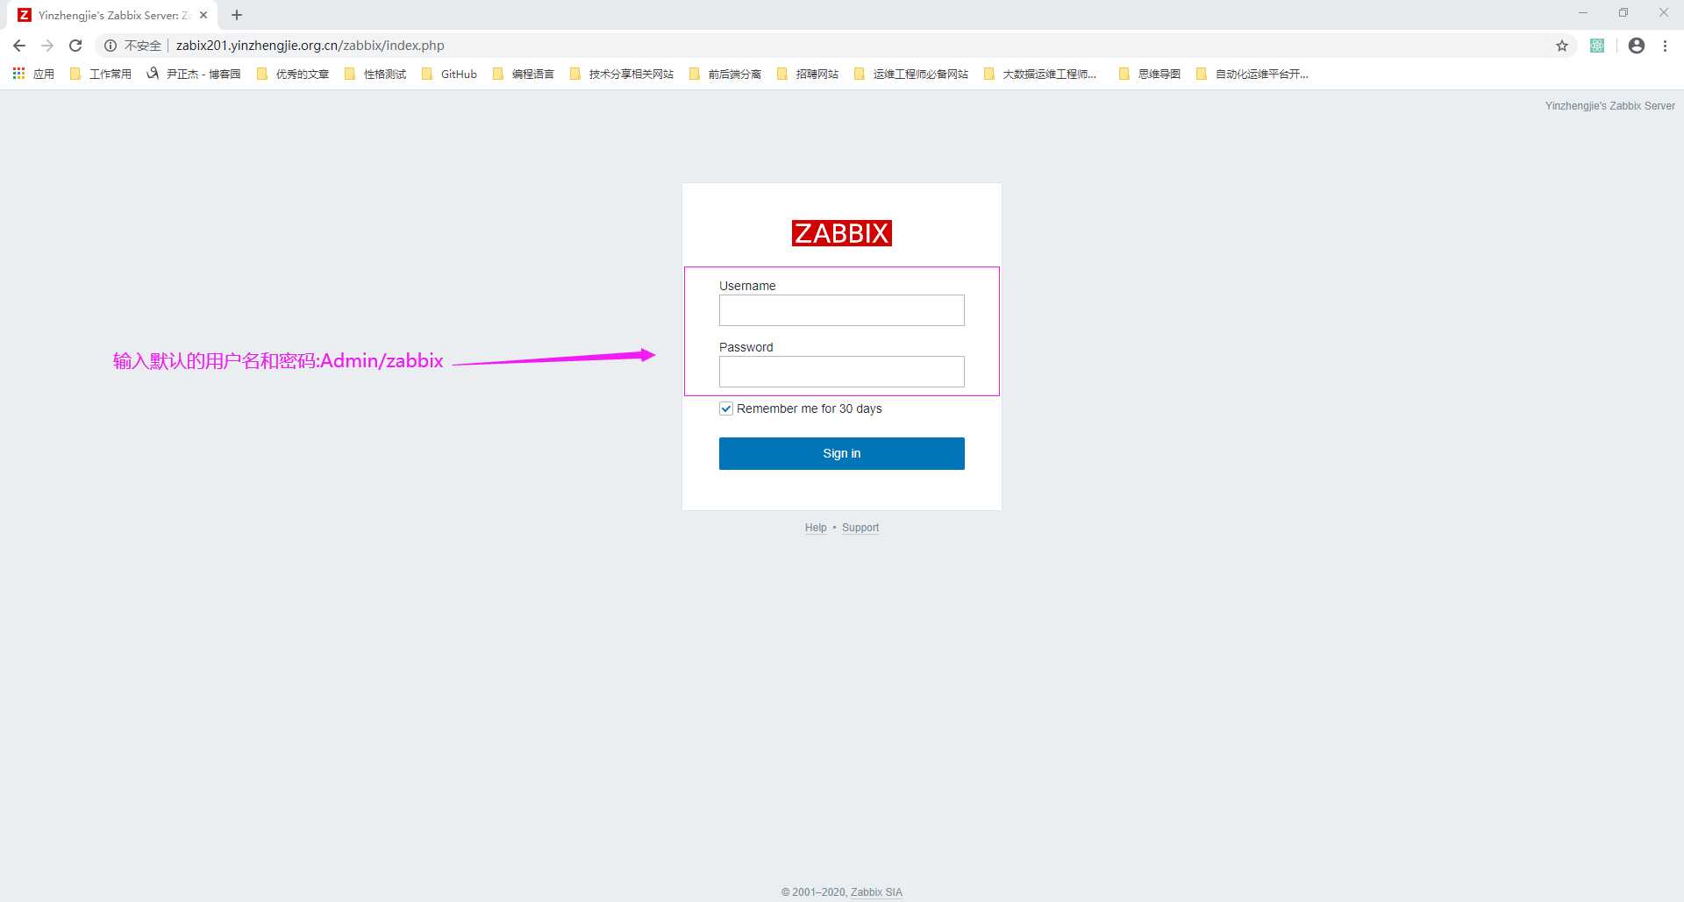
Task: Restore down the Chrome window
Action: point(1623,12)
